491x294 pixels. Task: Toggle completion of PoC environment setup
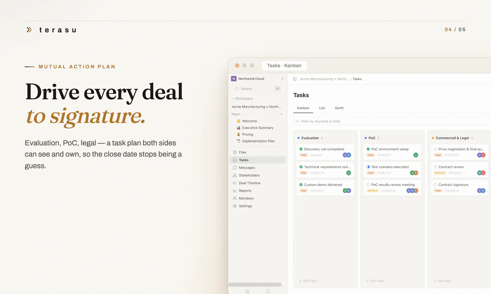click(x=368, y=149)
